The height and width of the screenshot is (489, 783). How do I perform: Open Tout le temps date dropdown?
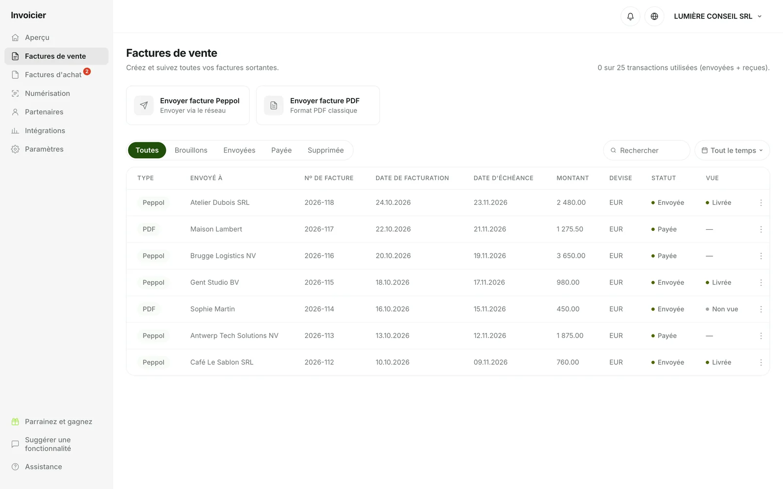click(732, 150)
